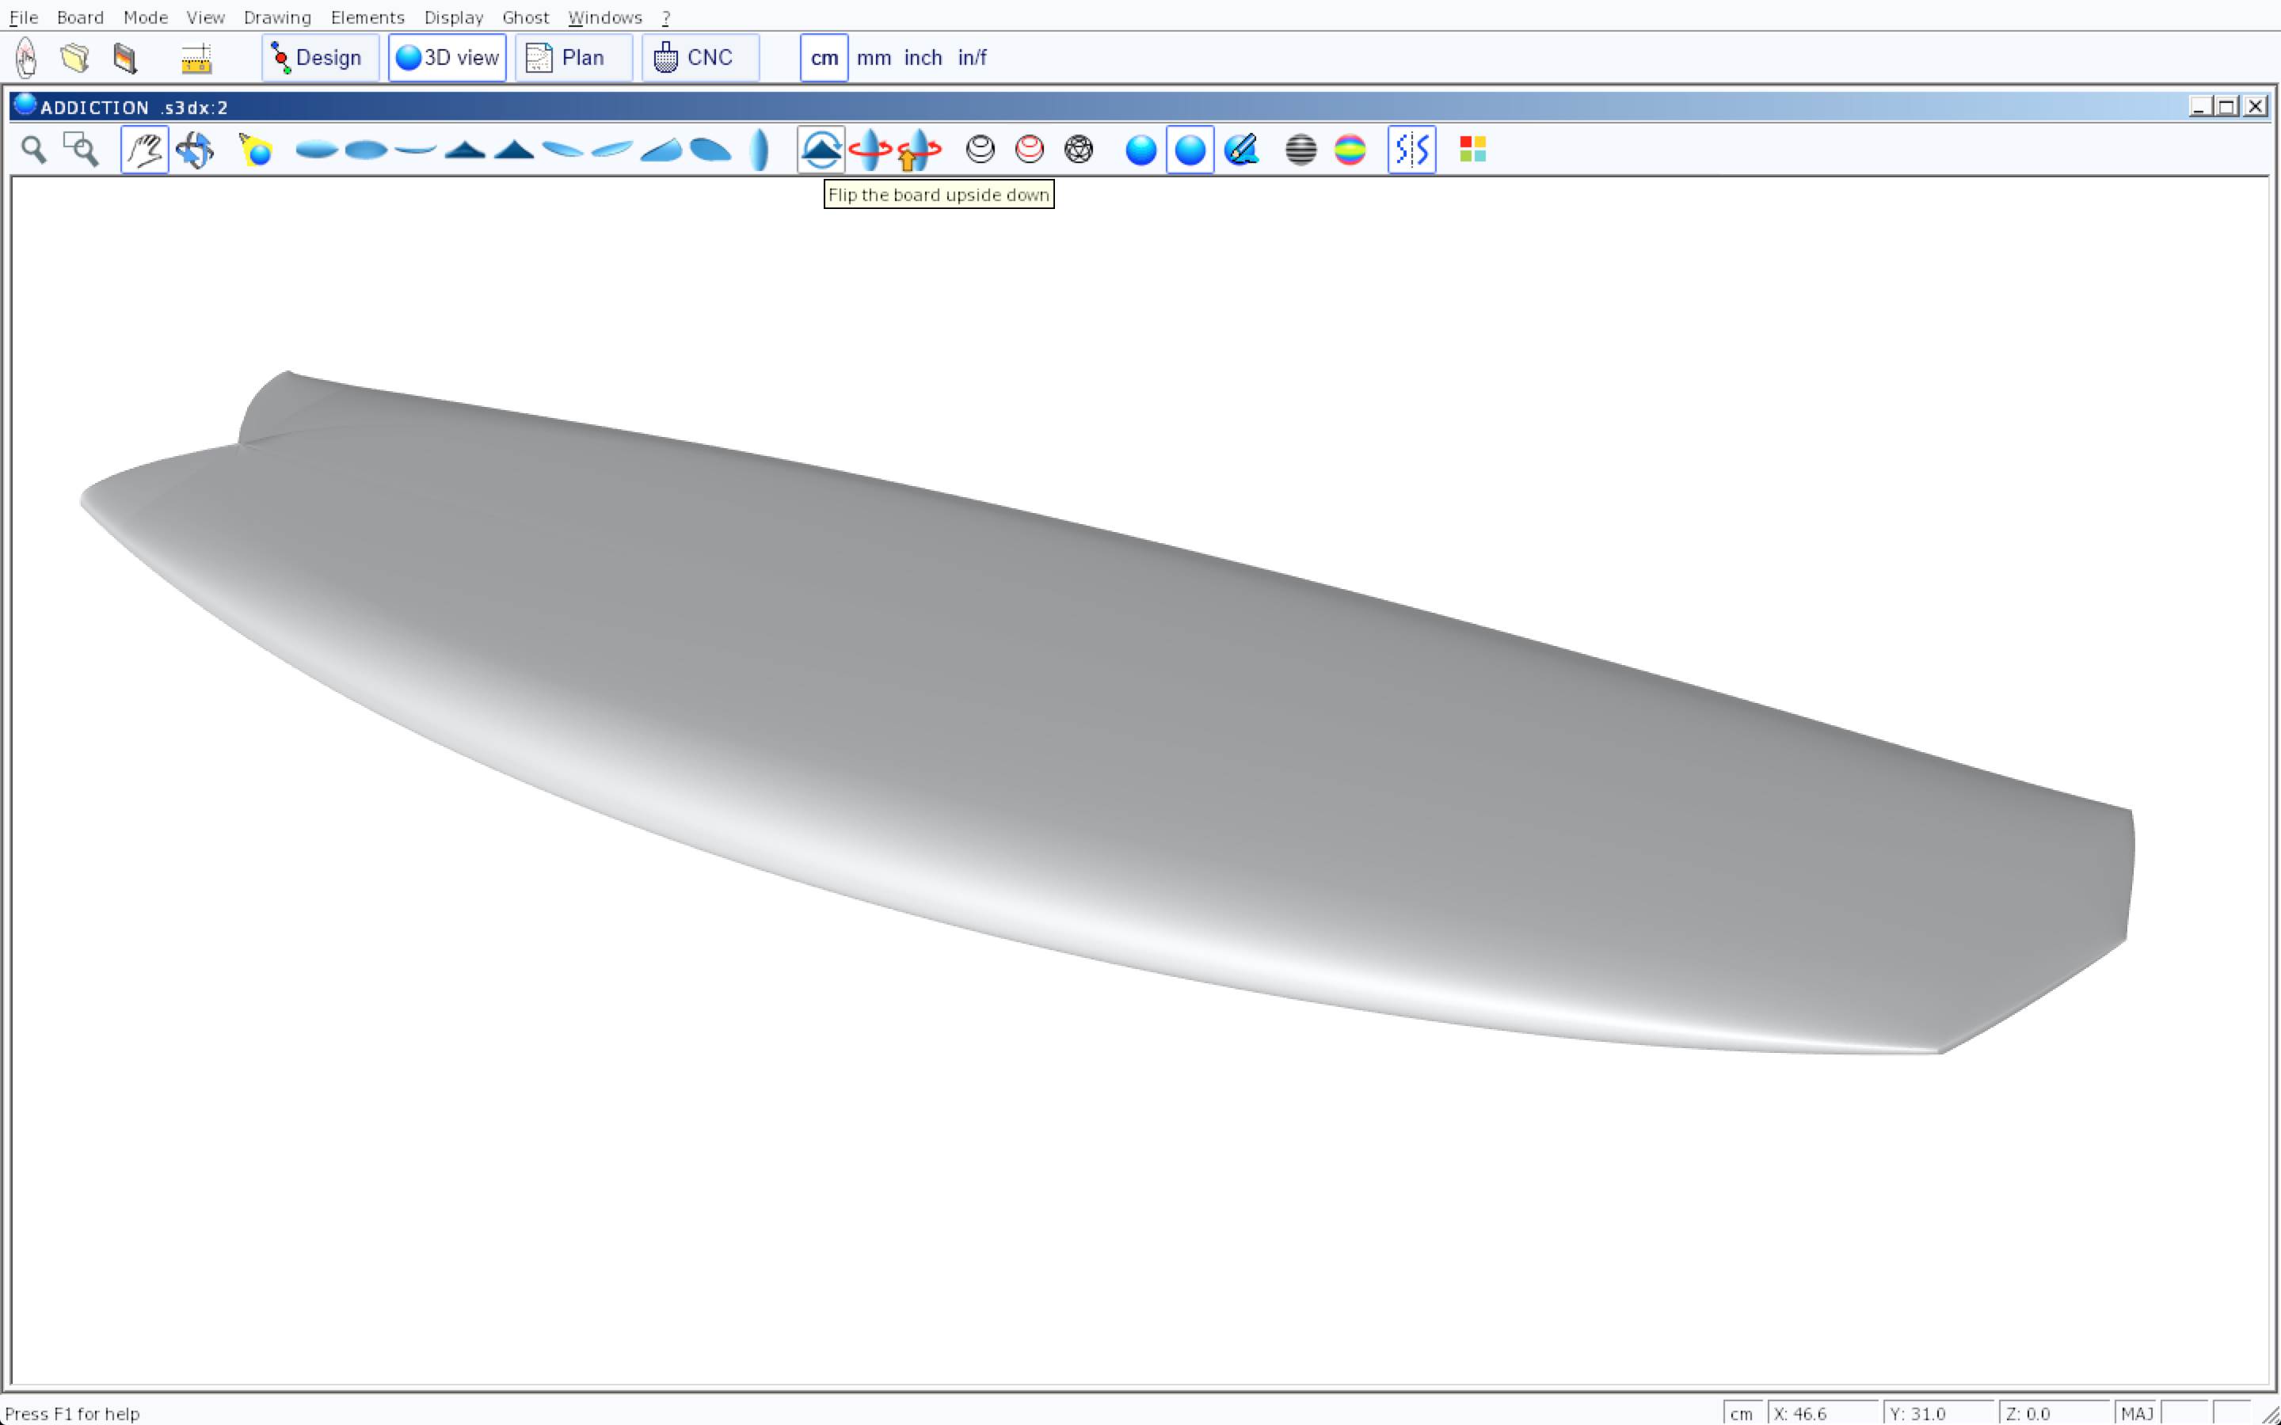Screen dimensions: 2281x1425
Task: Click the flip board upside down icon
Action: pyautogui.click(x=820, y=150)
